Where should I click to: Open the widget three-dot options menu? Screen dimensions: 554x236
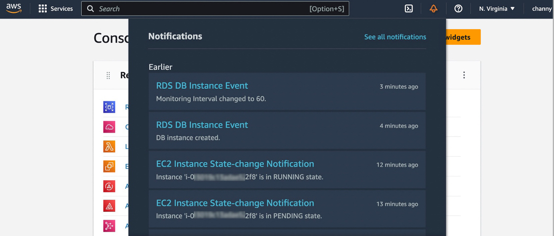(464, 75)
